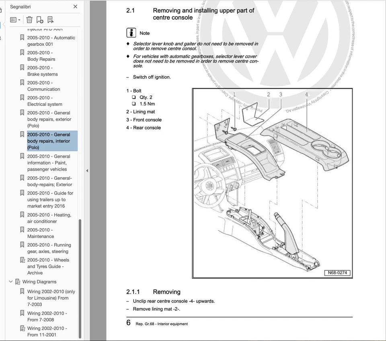Collapse the navigation pane with edge arrow

point(87,170)
